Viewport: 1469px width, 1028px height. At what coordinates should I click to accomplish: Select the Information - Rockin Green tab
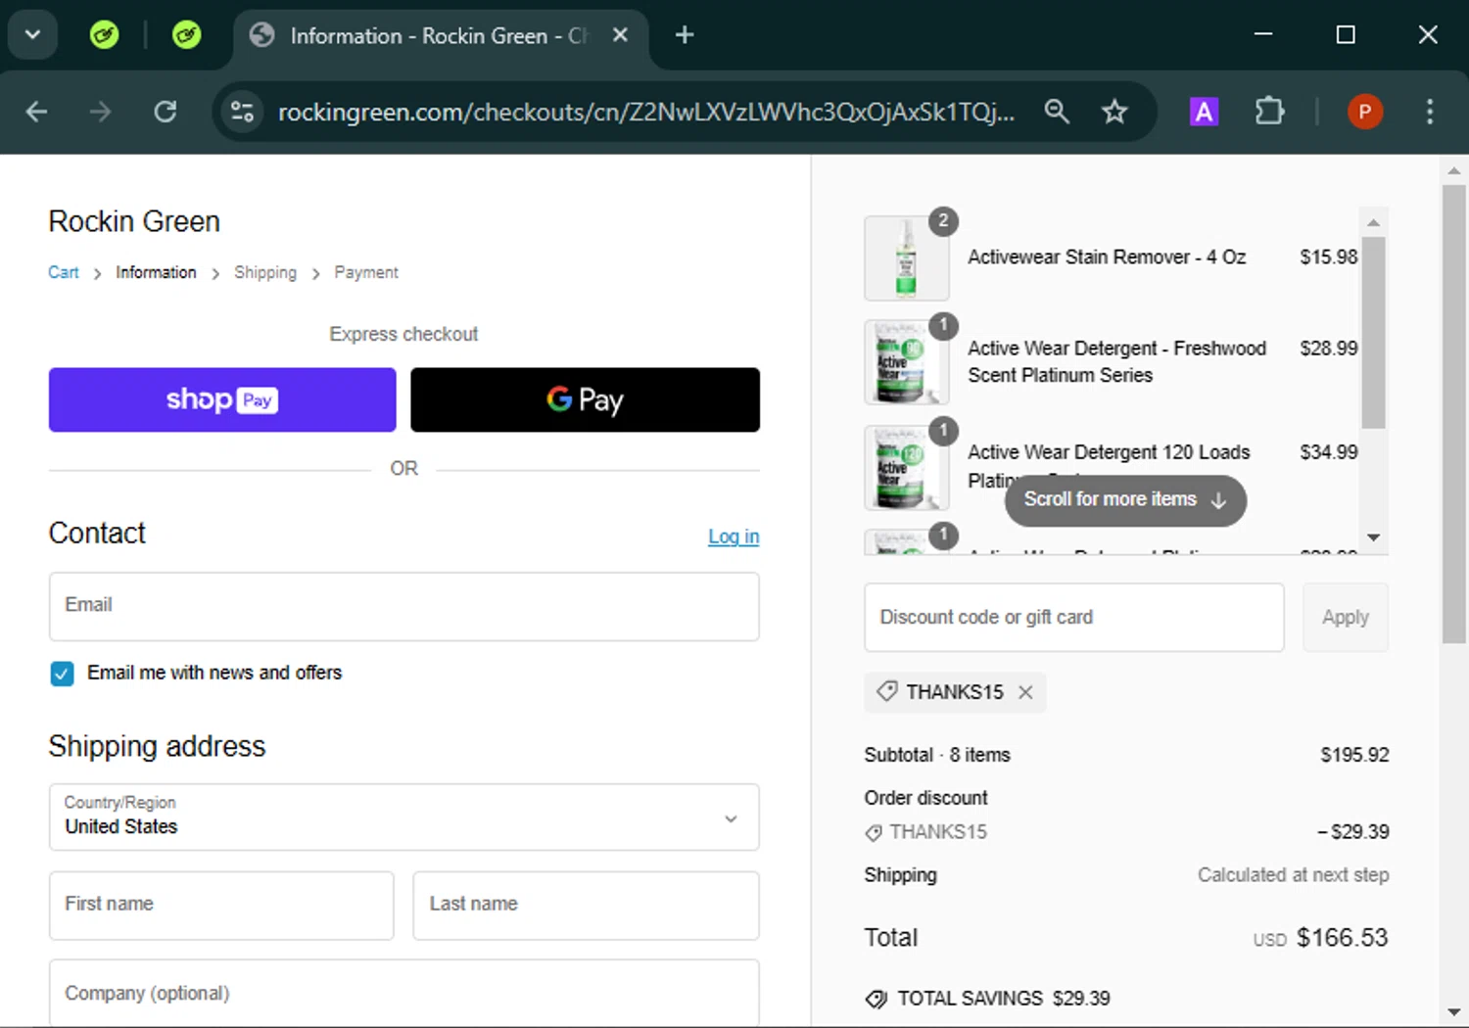click(440, 36)
